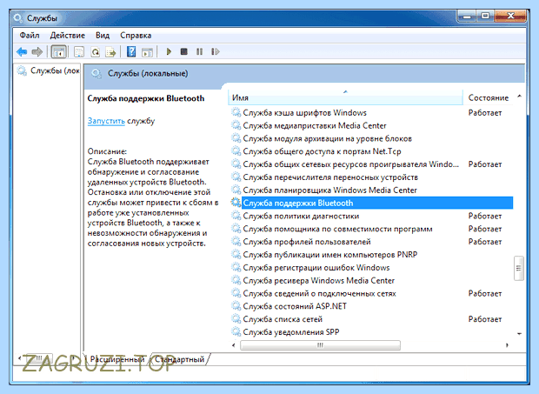
Task: Click gear icon of Служба поддержки Bluetooth
Action: pyautogui.click(x=236, y=203)
